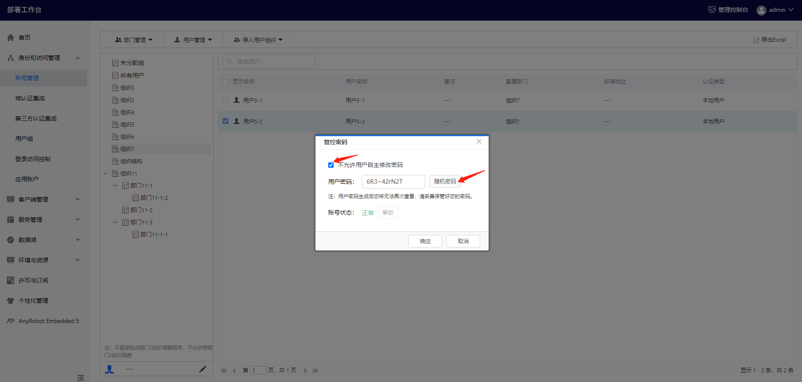Open the 用户管理 dropdown

click(x=193, y=40)
